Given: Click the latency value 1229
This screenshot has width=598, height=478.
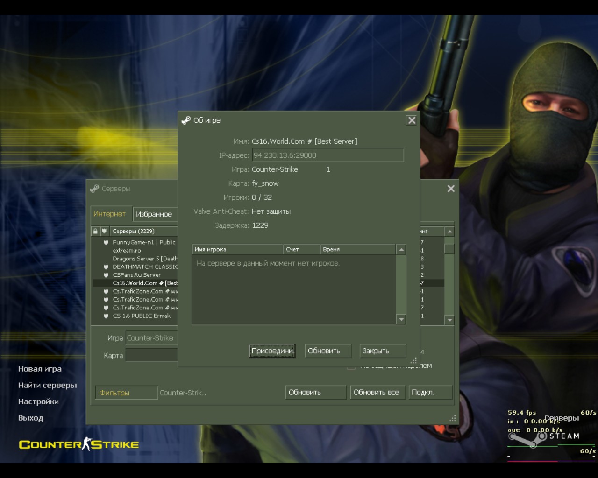Looking at the screenshot, I should 260,225.
